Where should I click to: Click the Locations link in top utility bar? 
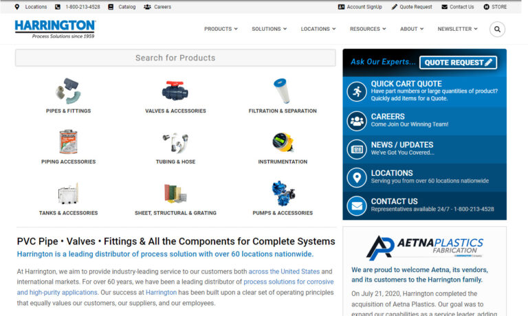(x=36, y=7)
